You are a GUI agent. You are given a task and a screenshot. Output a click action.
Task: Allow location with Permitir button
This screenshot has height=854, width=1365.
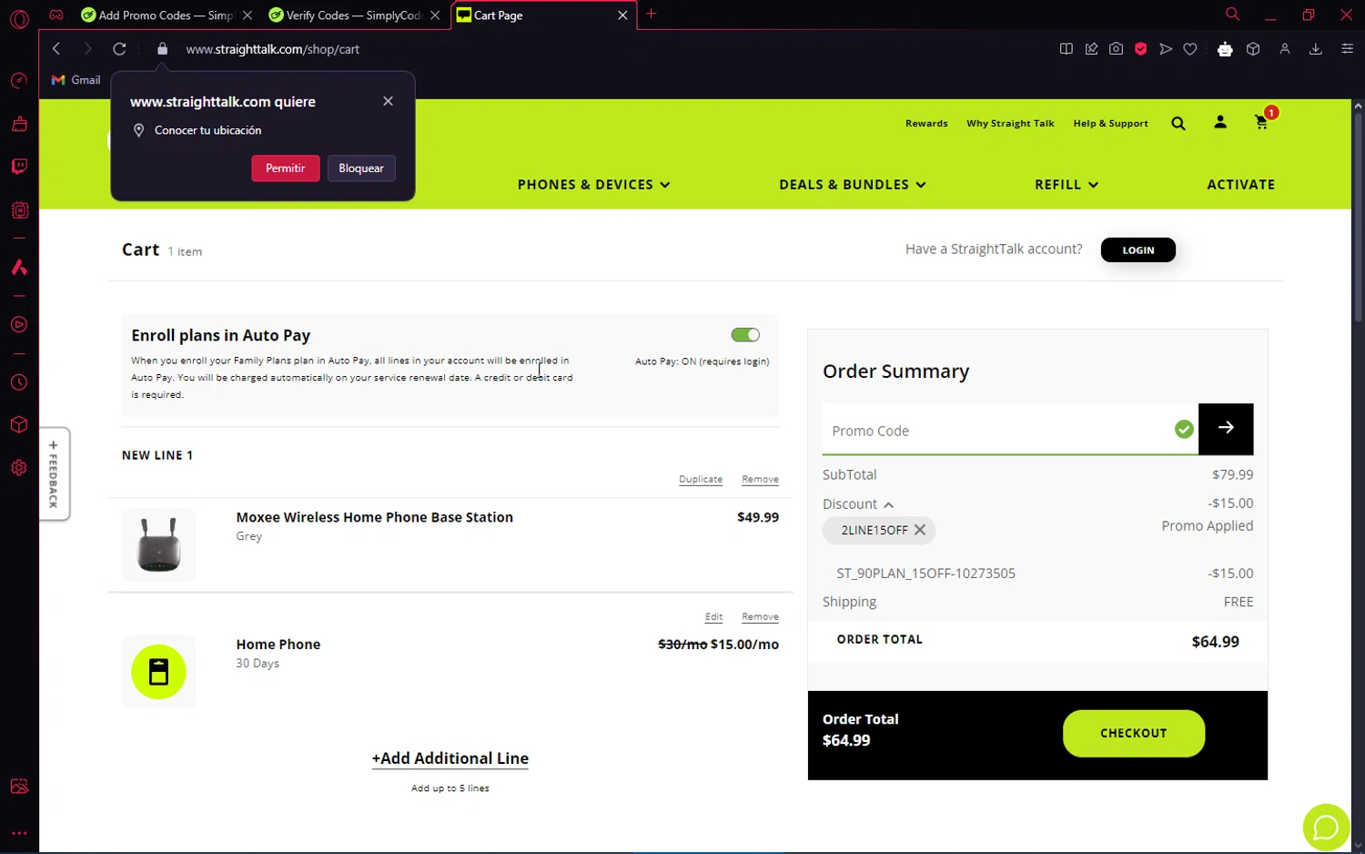[285, 168]
